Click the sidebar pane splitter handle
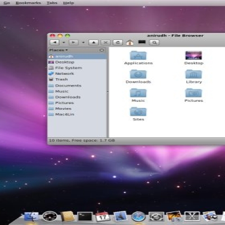This screenshot has height=225, width=225. (107, 92)
